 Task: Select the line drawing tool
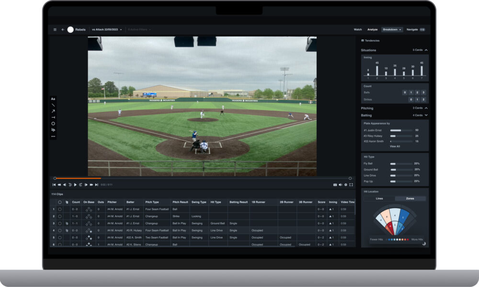pyautogui.click(x=54, y=105)
